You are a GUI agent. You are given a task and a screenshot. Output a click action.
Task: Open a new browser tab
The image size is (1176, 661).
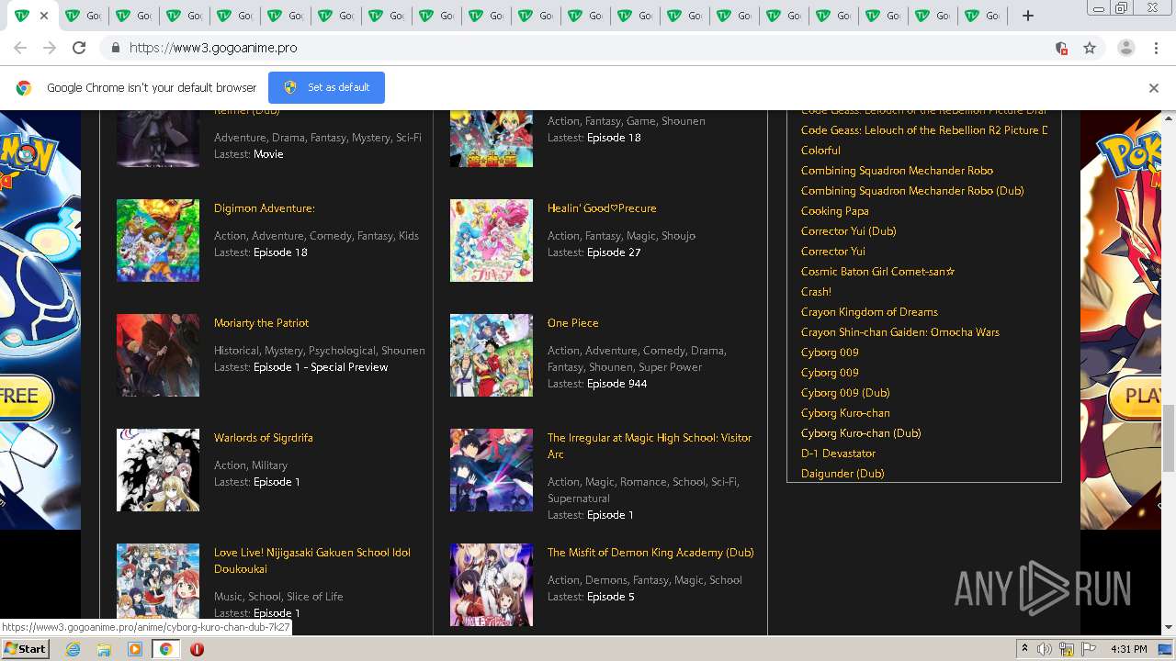coord(1028,16)
